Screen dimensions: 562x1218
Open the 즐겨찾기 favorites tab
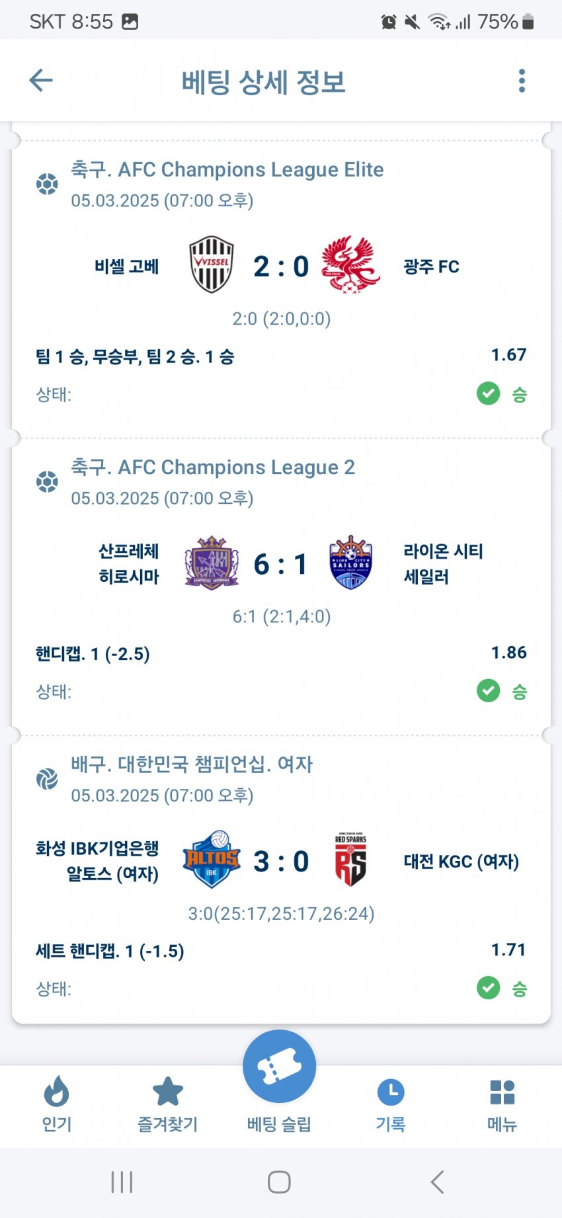[167, 1104]
